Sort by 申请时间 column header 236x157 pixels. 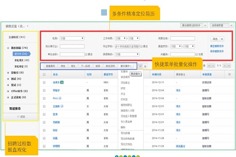coord(157,75)
